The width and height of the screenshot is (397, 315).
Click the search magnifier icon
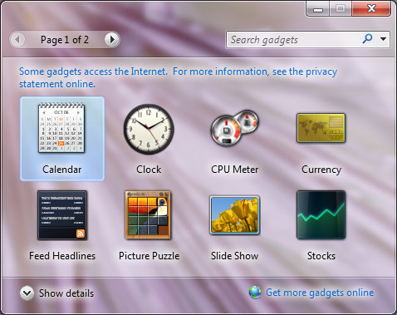(x=367, y=39)
